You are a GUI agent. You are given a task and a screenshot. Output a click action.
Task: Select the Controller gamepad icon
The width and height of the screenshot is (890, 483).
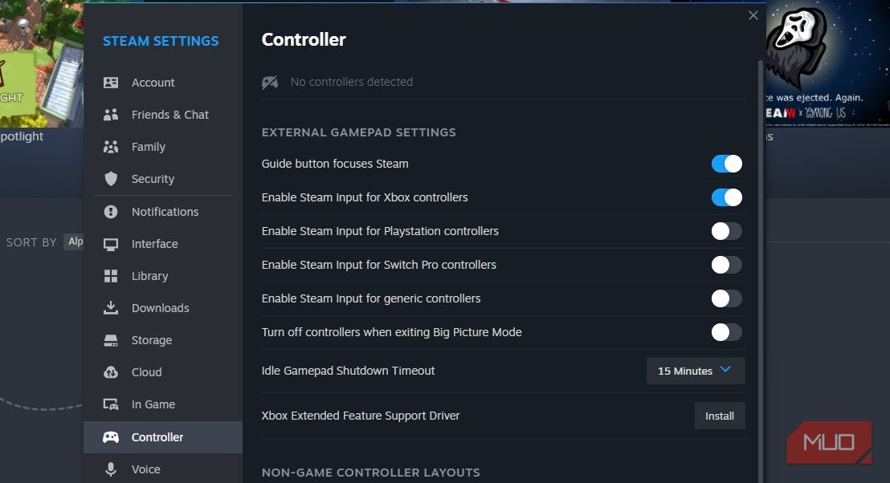111,436
